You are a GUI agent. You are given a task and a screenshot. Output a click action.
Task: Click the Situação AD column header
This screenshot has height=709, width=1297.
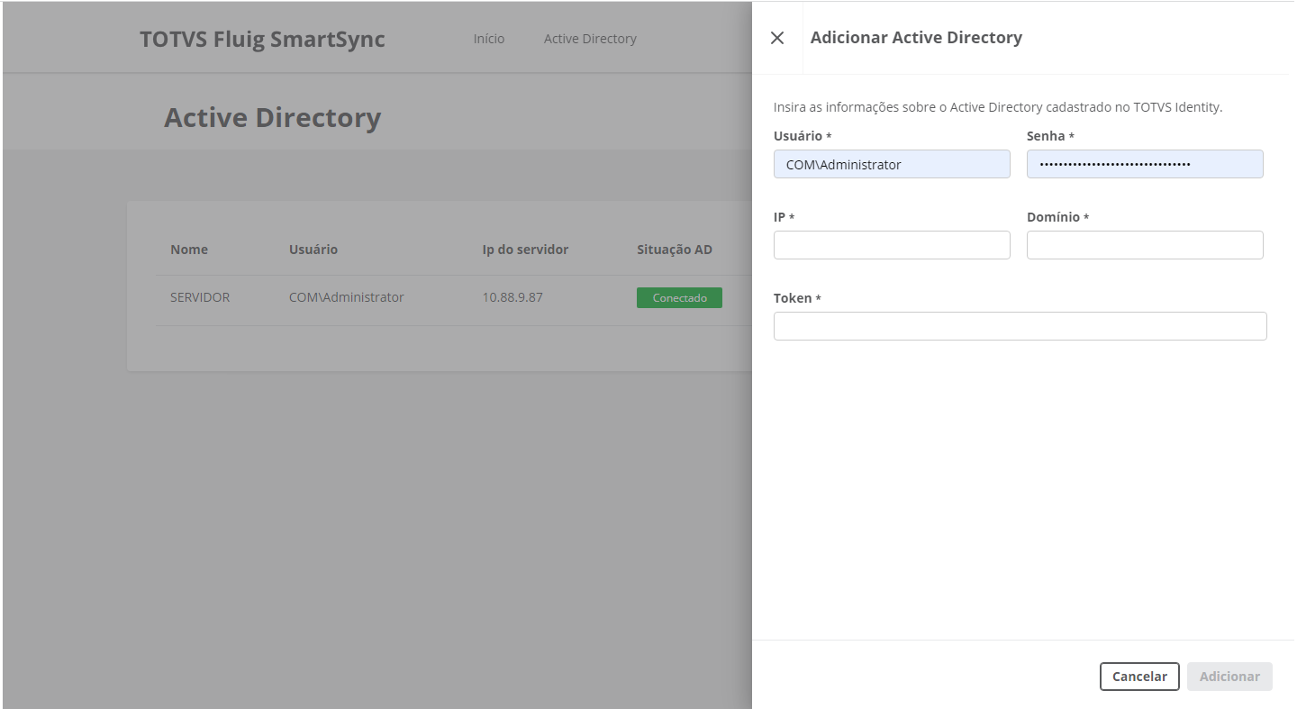(675, 250)
